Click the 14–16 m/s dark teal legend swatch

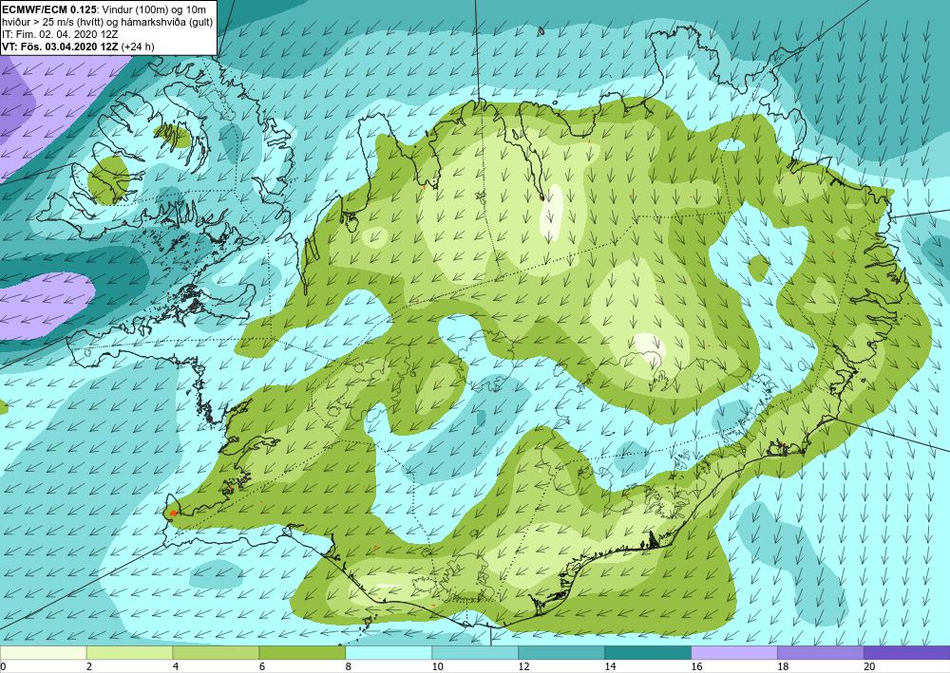(648, 653)
